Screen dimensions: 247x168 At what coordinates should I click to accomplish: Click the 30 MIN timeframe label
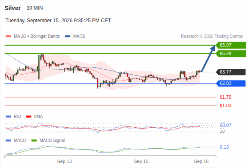(x=35, y=8)
